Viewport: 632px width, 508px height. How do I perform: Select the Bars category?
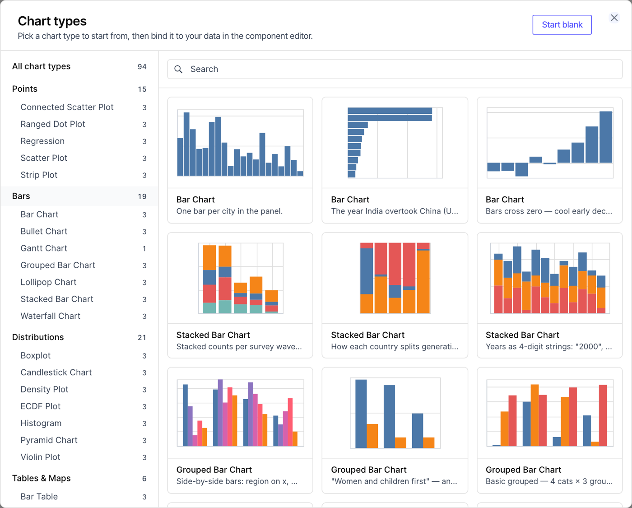click(x=79, y=196)
